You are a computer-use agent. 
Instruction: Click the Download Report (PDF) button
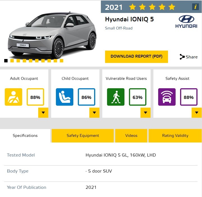click(x=137, y=57)
